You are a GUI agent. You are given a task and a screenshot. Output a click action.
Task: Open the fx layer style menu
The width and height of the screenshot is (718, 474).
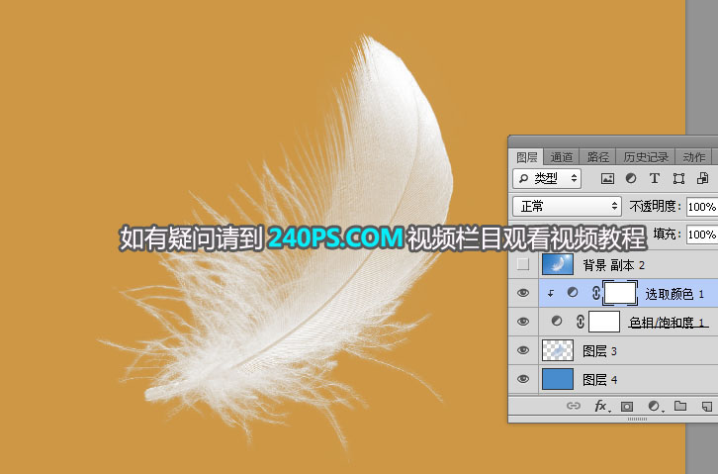[x=600, y=406]
